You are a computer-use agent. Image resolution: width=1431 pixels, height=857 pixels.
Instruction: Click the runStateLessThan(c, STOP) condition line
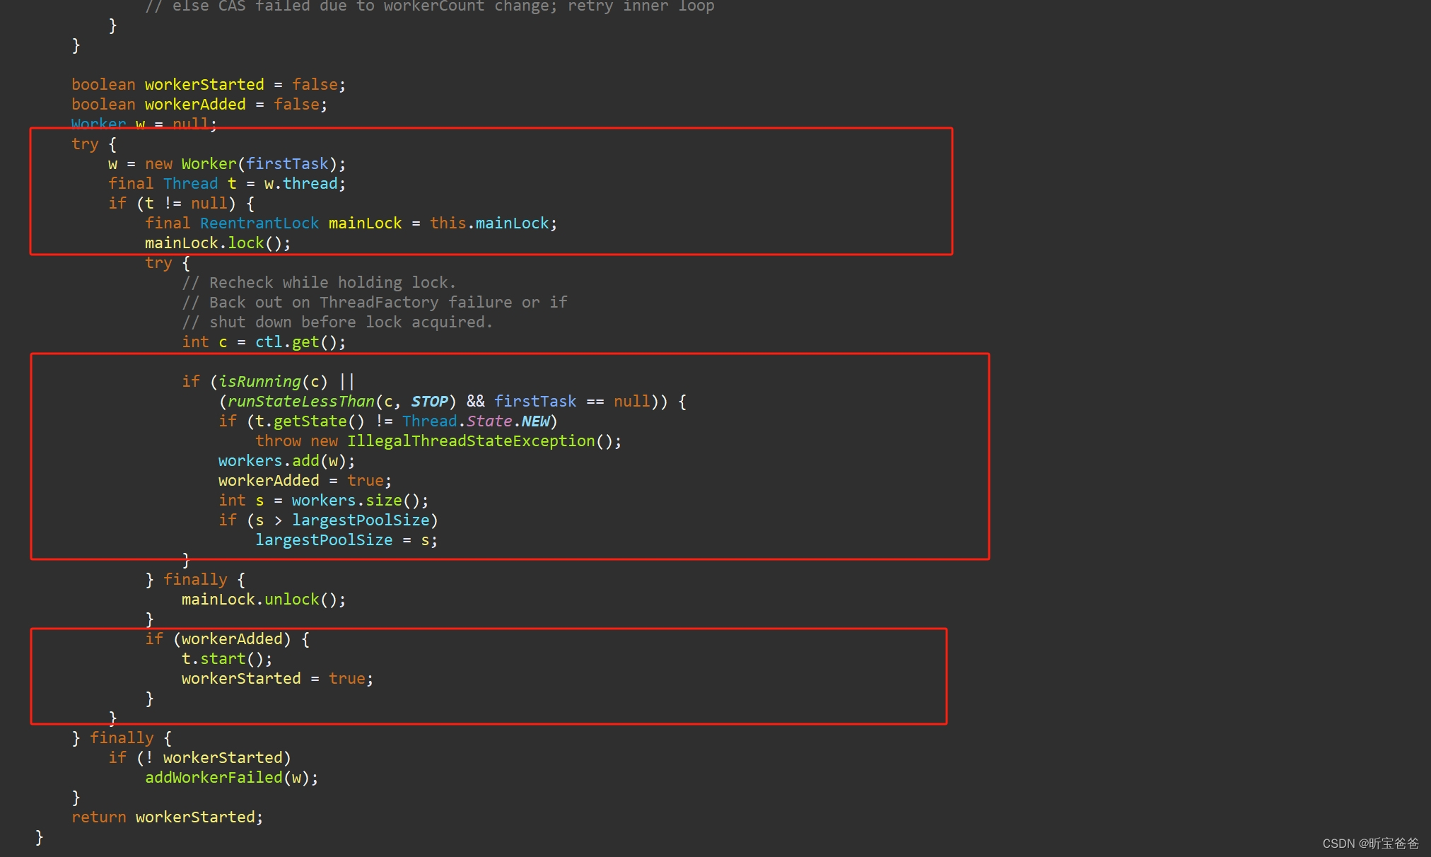coord(452,402)
